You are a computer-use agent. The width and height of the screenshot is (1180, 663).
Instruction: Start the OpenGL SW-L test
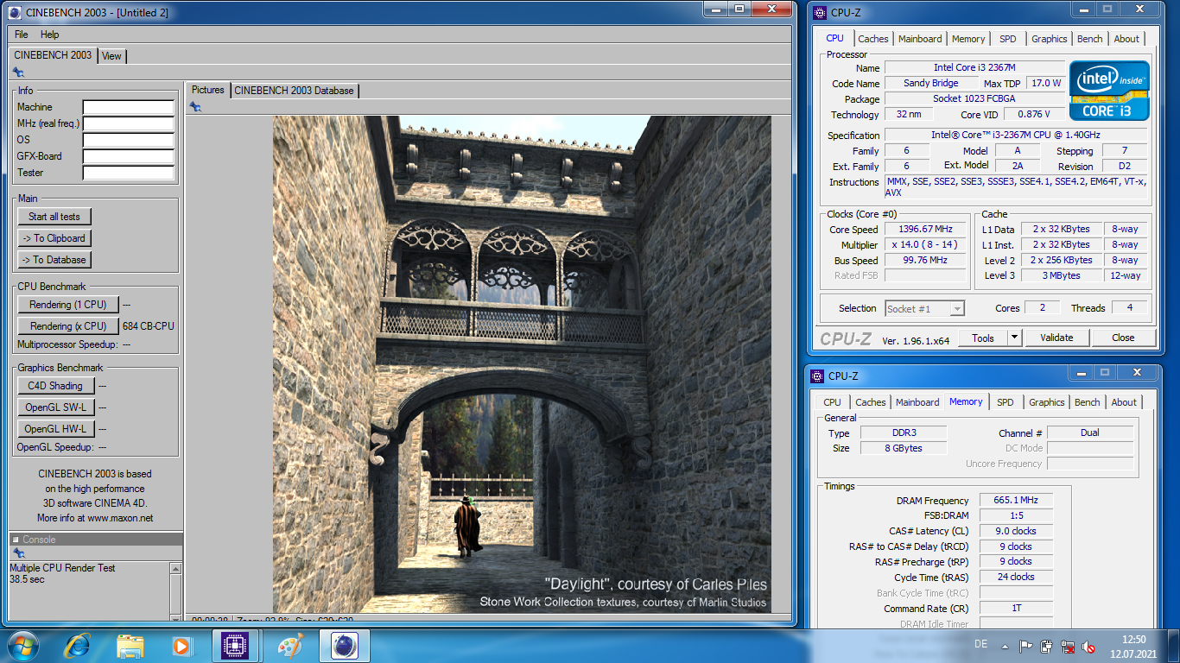click(x=55, y=407)
